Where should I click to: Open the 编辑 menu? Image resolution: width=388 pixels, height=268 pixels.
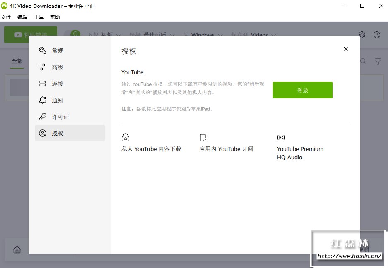tap(22, 17)
